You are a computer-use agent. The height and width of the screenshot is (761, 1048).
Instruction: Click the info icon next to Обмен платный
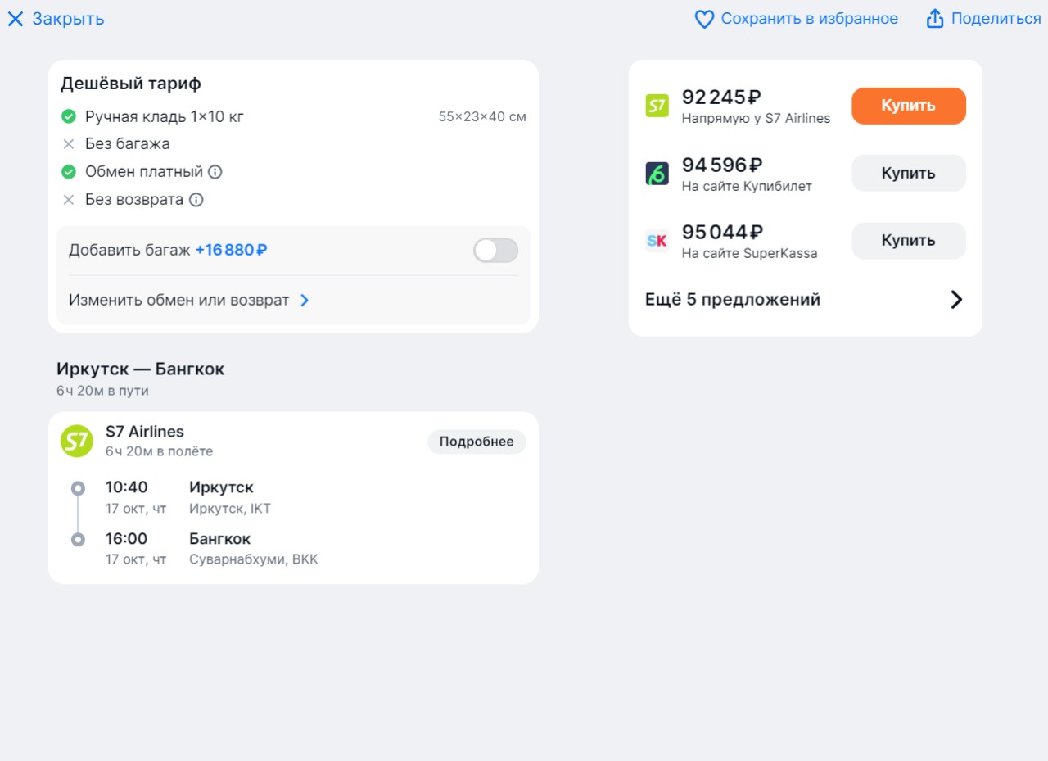tap(215, 172)
